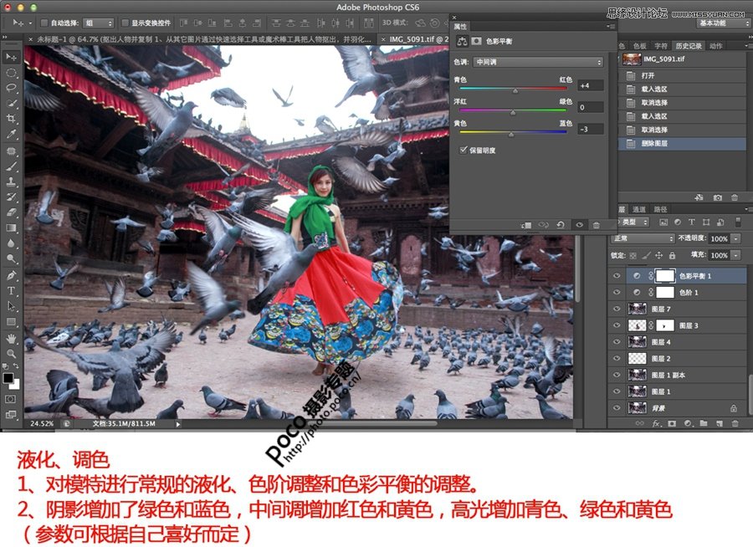Click the trash icon at the History panel bottom
753x547 pixels.
click(735, 197)
